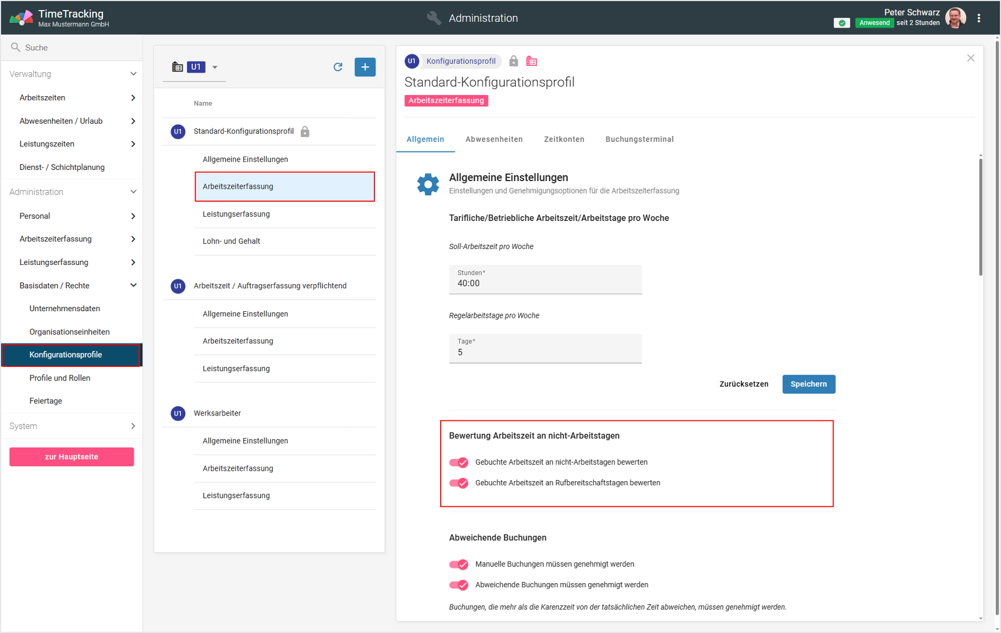Click Peter Schwarz's avatar picture
The height and width of the screenshot is (633, 1001).
[x=955, y=18]
